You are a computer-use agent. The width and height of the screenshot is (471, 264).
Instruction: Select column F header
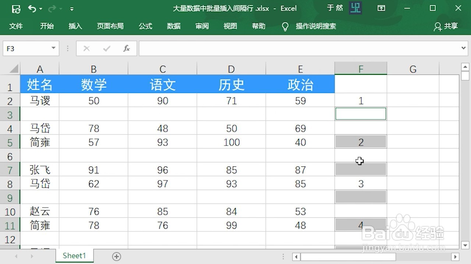pos(361,69)
